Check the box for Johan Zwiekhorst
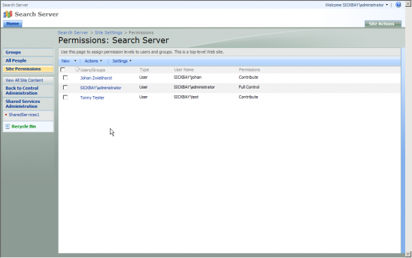Image resolution: width=412 pixels, height=258 pixels. point(65,78)
